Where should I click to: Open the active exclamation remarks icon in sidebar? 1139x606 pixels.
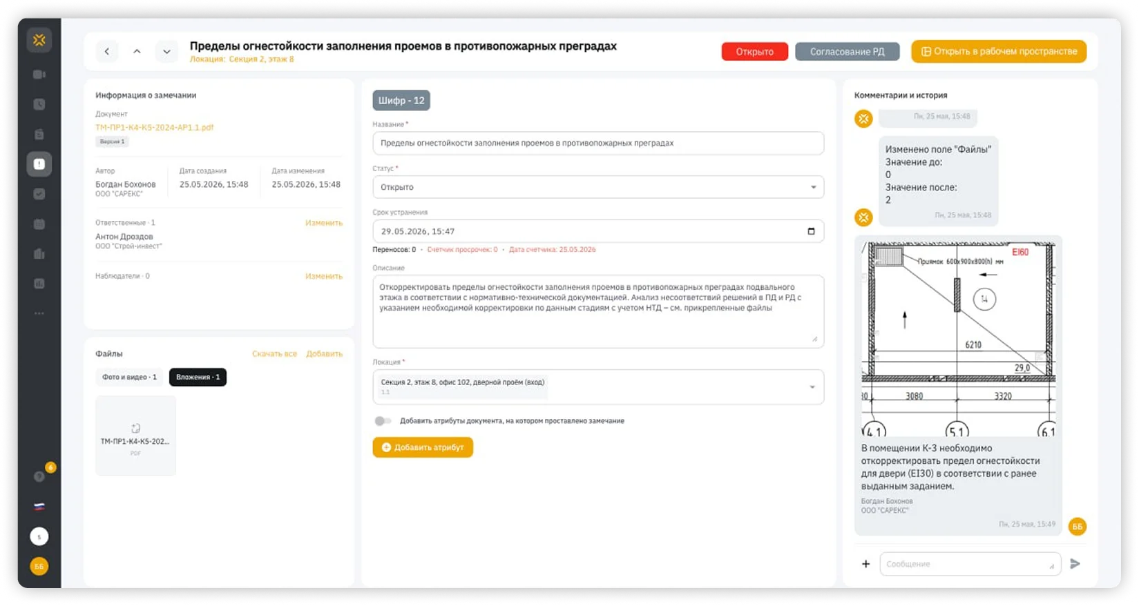[x=39, y=164]
